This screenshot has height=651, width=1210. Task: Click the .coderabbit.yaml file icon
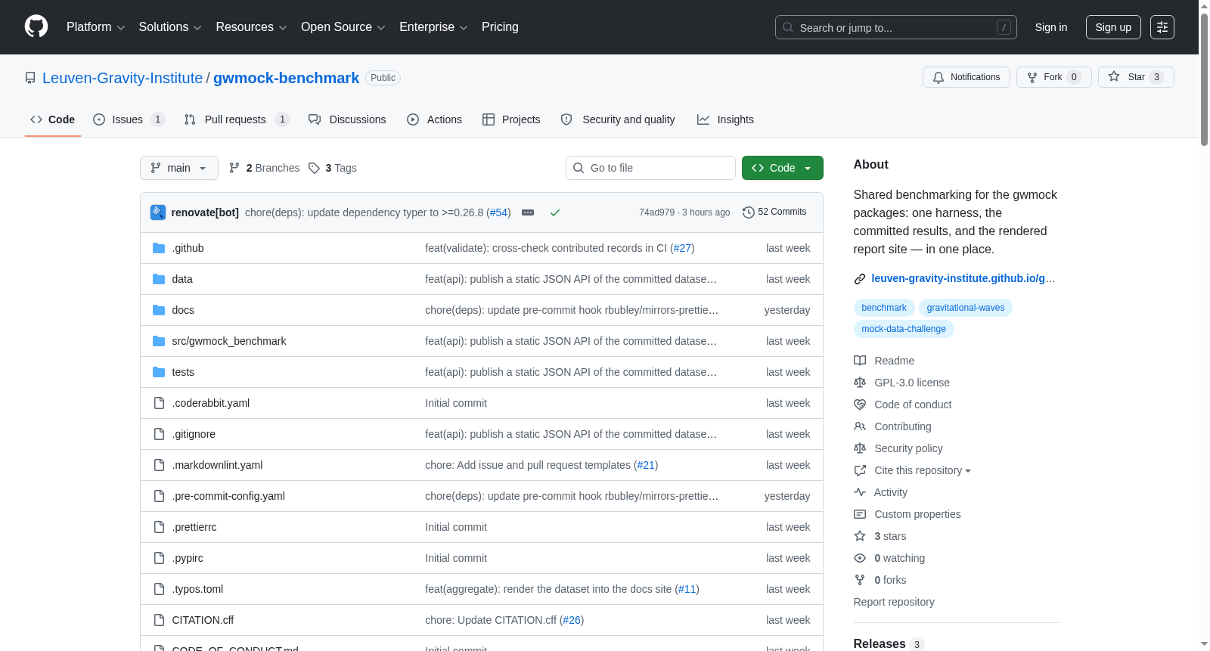(x=159, y=403)
